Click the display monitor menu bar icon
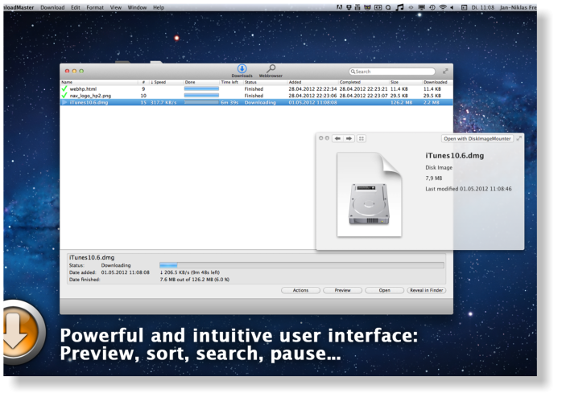The height and width of the screenshot is (401, 562). [x=422, y=7]
